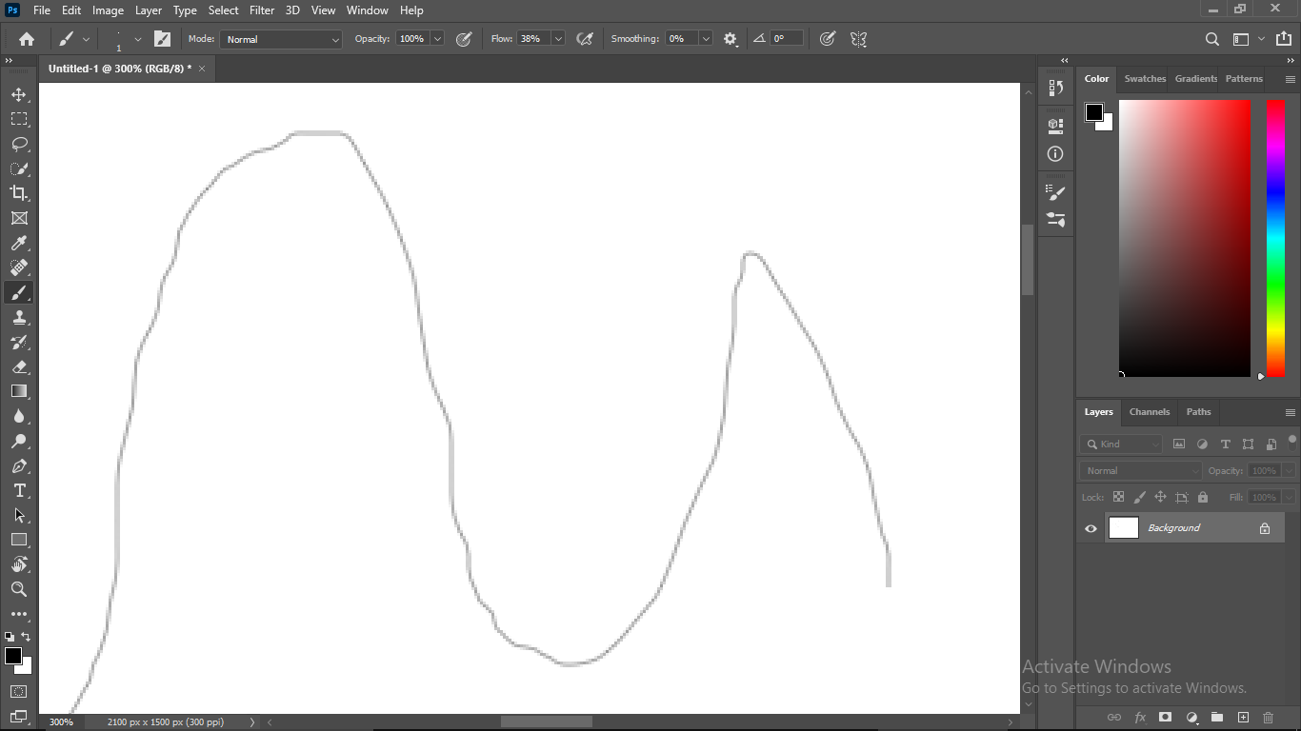Switch to the Swatches tab

(x=1145, y=79)
